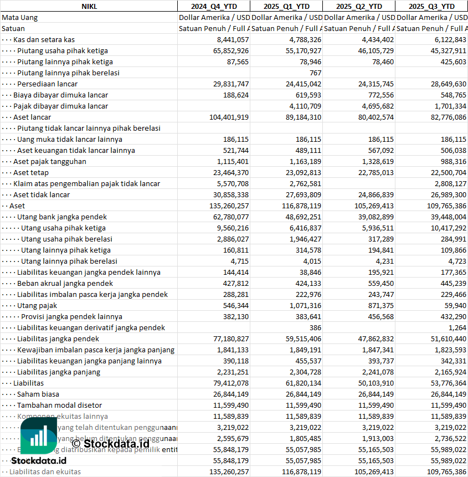Image resolution: width=468 pixels, height=477 pixels.
Task: Select unappropriated earnings value 2,736,522
Action: [x=450, y=439]
